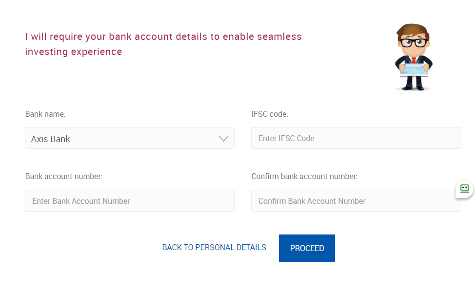Open the Axis Bank selection box
476x288 pixels.
pyautogui.click(x=130, y=138)
